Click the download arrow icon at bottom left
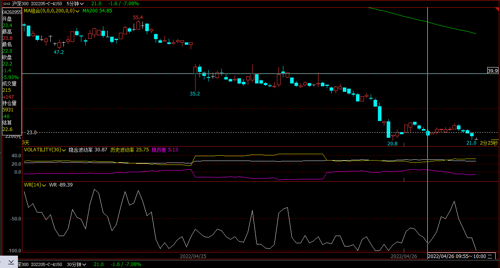The width and height of the screenshot is (500, 268). click(11, 262)
